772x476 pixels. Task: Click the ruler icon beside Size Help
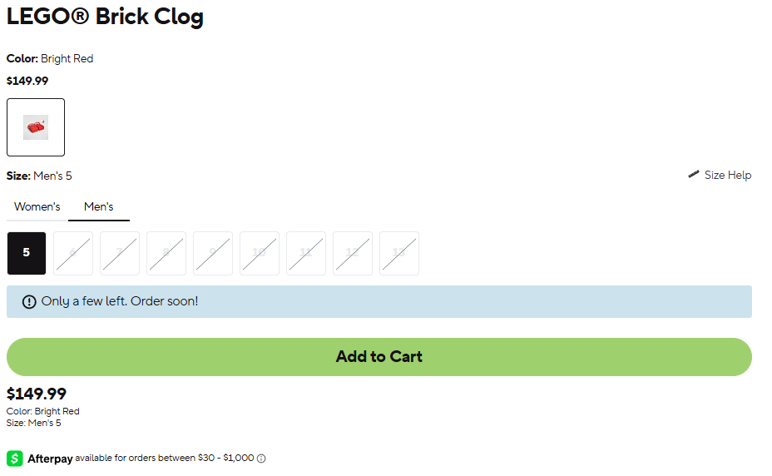point(693,175)
